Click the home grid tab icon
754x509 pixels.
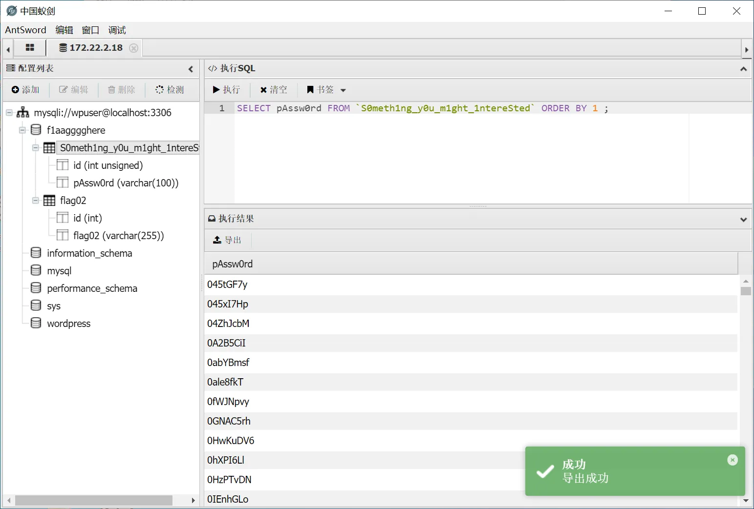[x=30, y=48]
